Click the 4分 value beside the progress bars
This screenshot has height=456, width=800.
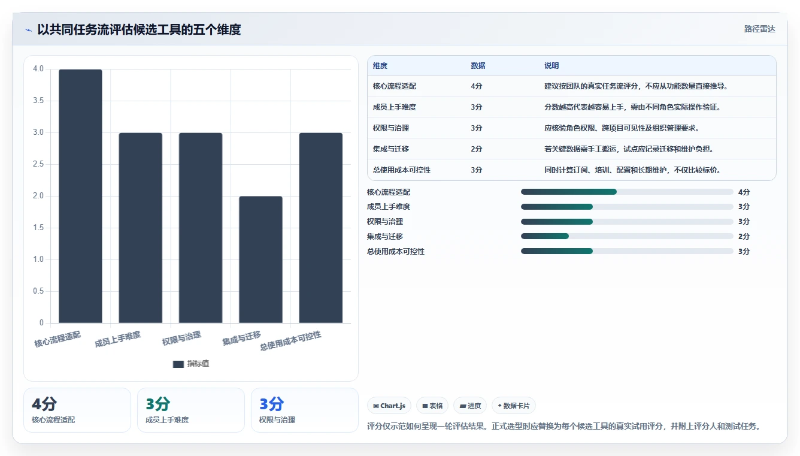tap(744, 192)
